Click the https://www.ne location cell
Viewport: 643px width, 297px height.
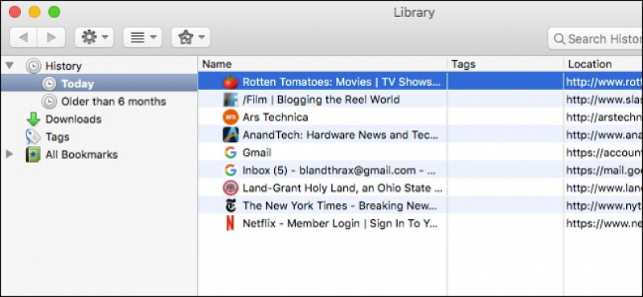(604, 223)
